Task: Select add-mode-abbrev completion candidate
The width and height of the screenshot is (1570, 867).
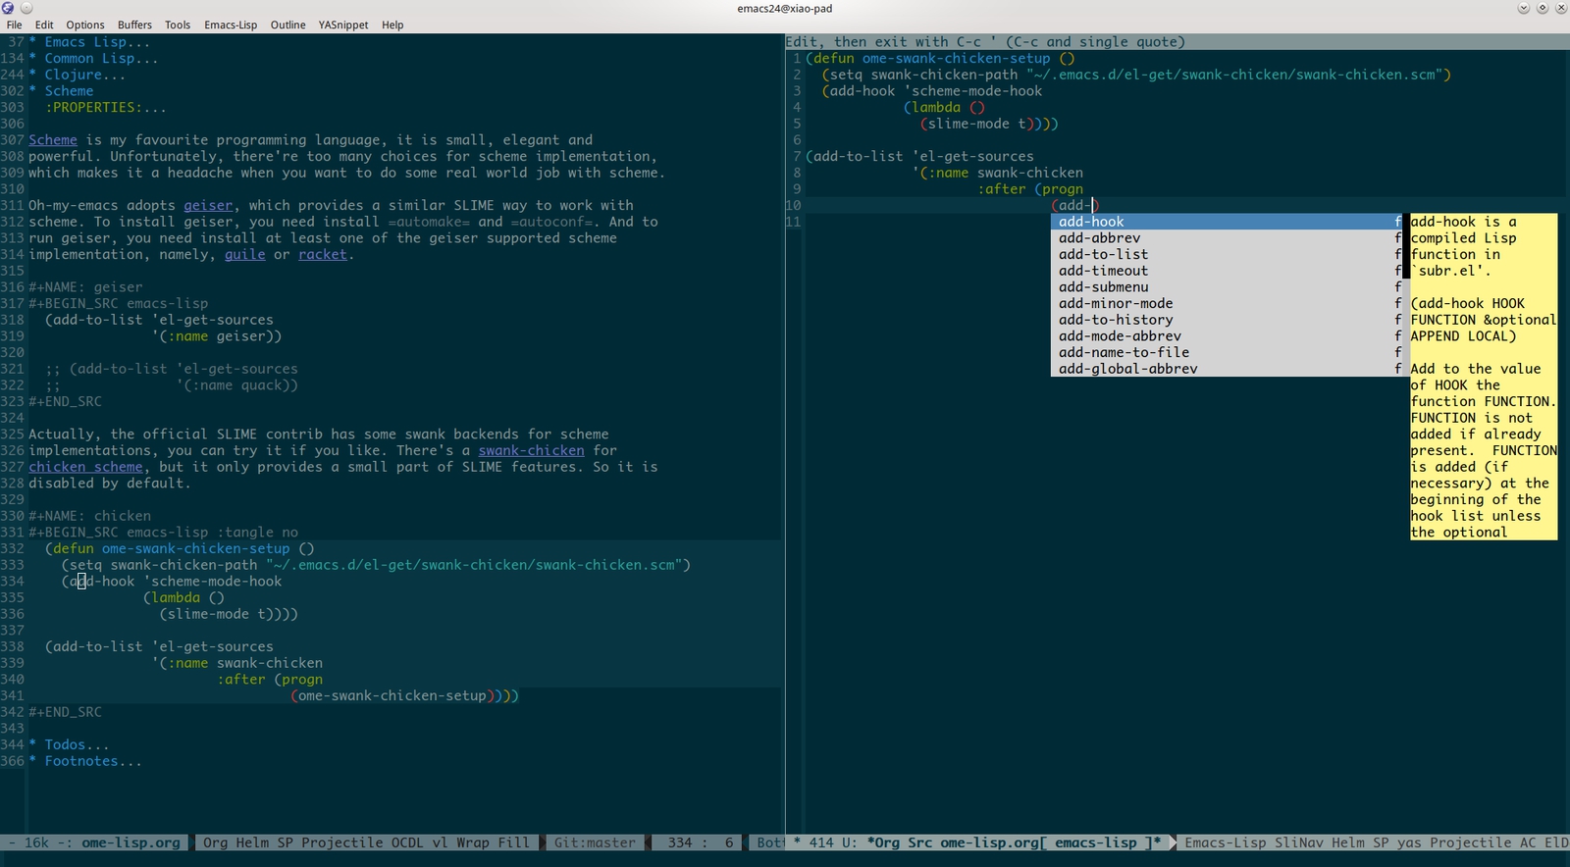Action: (x=1227, y=336)
